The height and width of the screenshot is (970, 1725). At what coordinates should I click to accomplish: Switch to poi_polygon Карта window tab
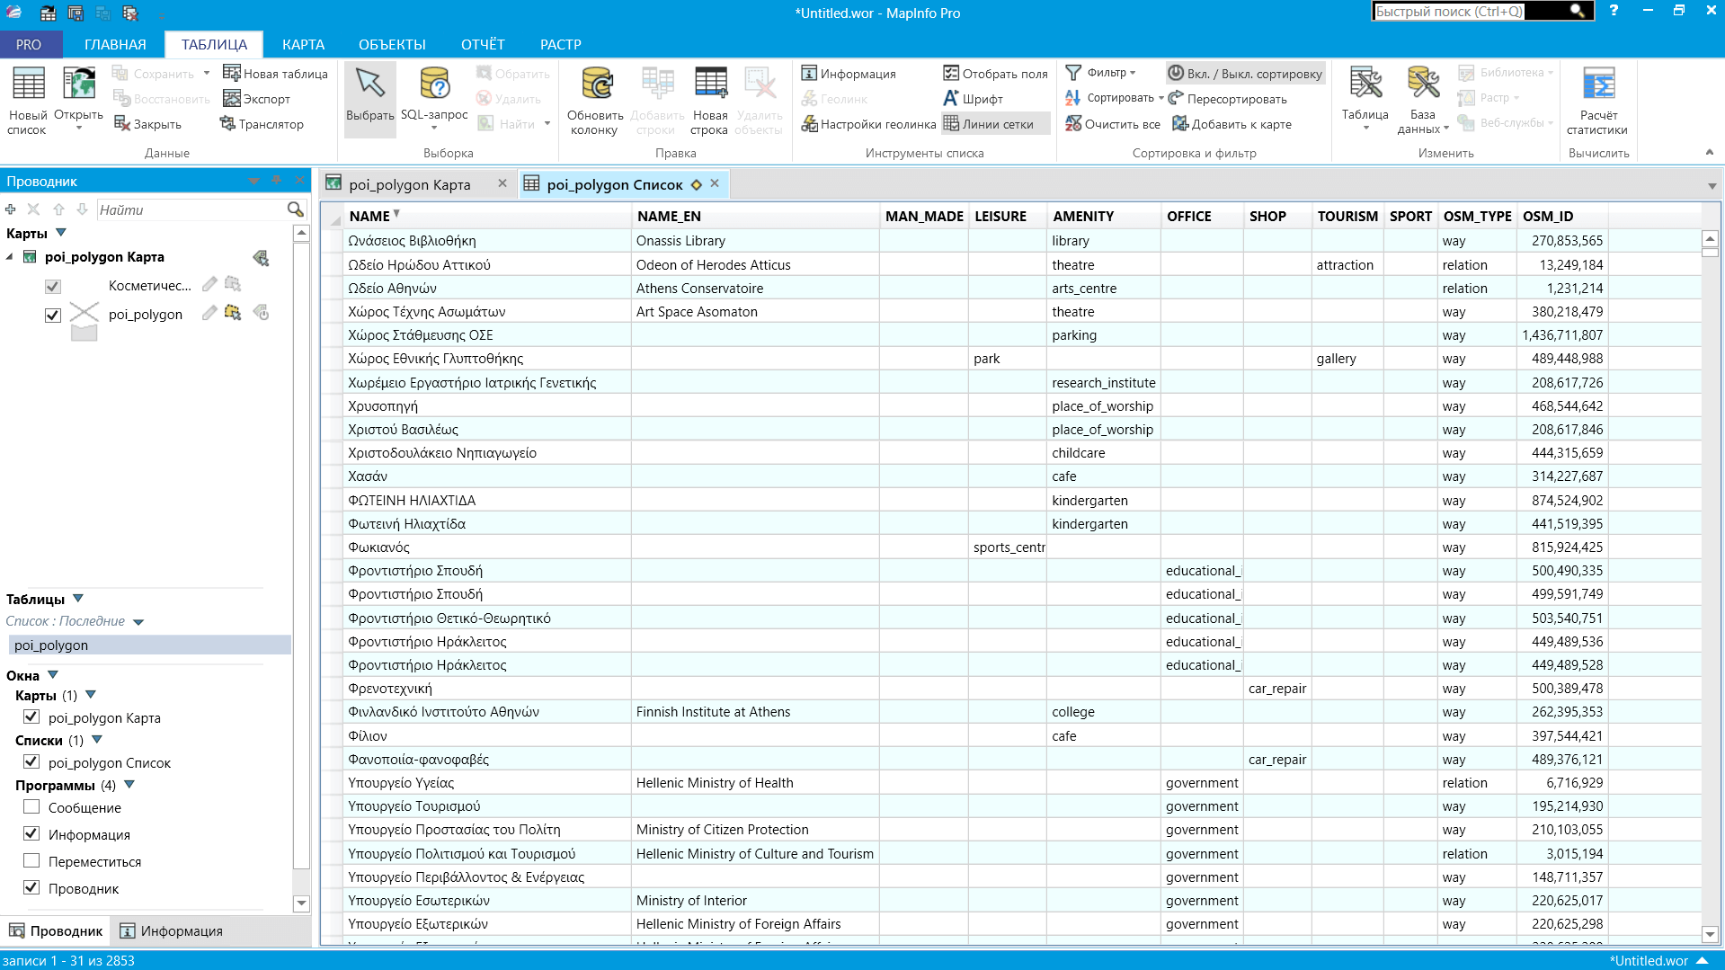tap(409, 184)
